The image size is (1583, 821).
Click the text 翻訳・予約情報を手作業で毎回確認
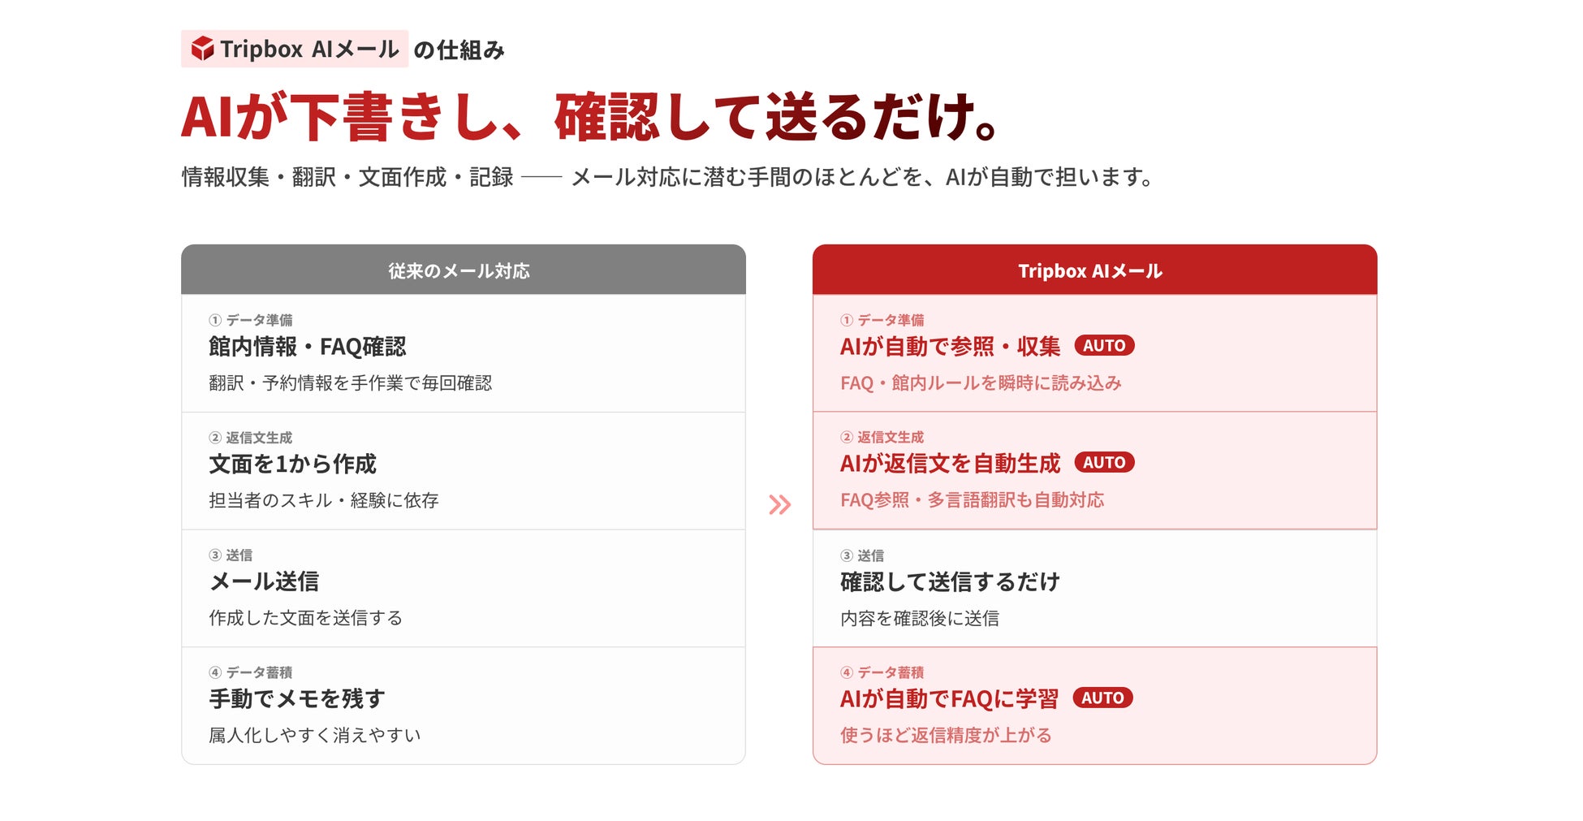[x=350, y=383]
